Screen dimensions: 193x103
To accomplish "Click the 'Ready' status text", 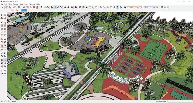I will tap(14, 101).
